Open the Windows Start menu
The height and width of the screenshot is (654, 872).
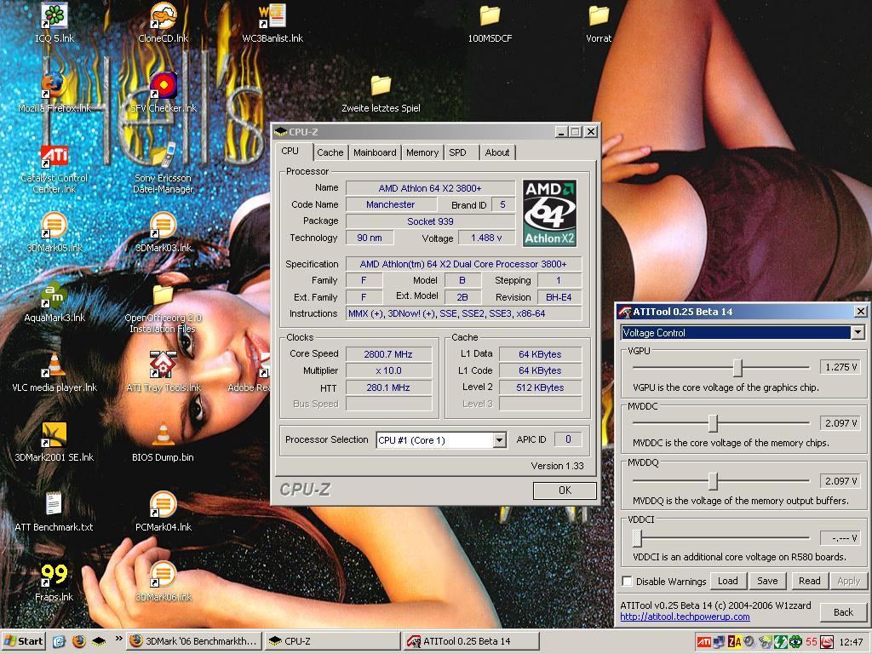tap(23, 641)
